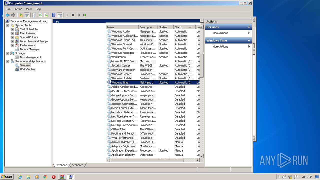Click the Forward arrow toolbar button
320x180 pixels.
13,15
